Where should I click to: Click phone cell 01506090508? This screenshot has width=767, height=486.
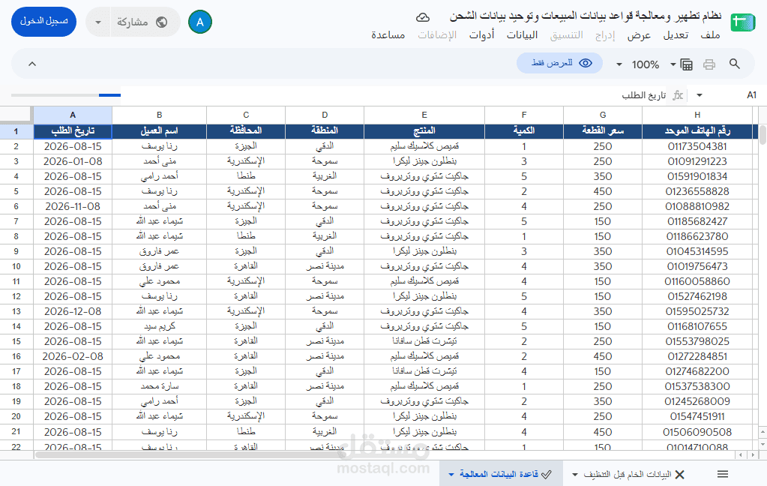point(697,432)
